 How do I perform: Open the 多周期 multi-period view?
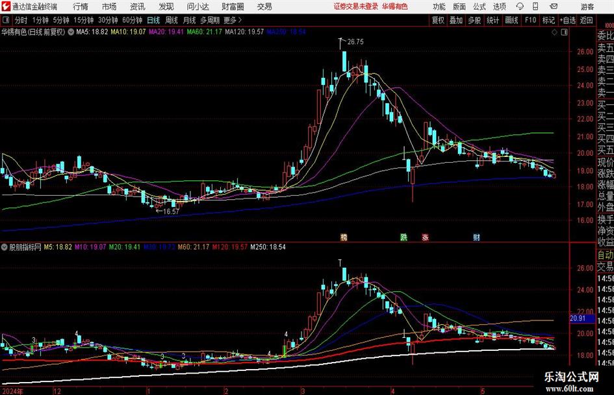click(210, 20)
